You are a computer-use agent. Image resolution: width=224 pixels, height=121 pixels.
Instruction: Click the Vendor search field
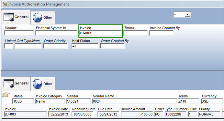pos(19,33)
